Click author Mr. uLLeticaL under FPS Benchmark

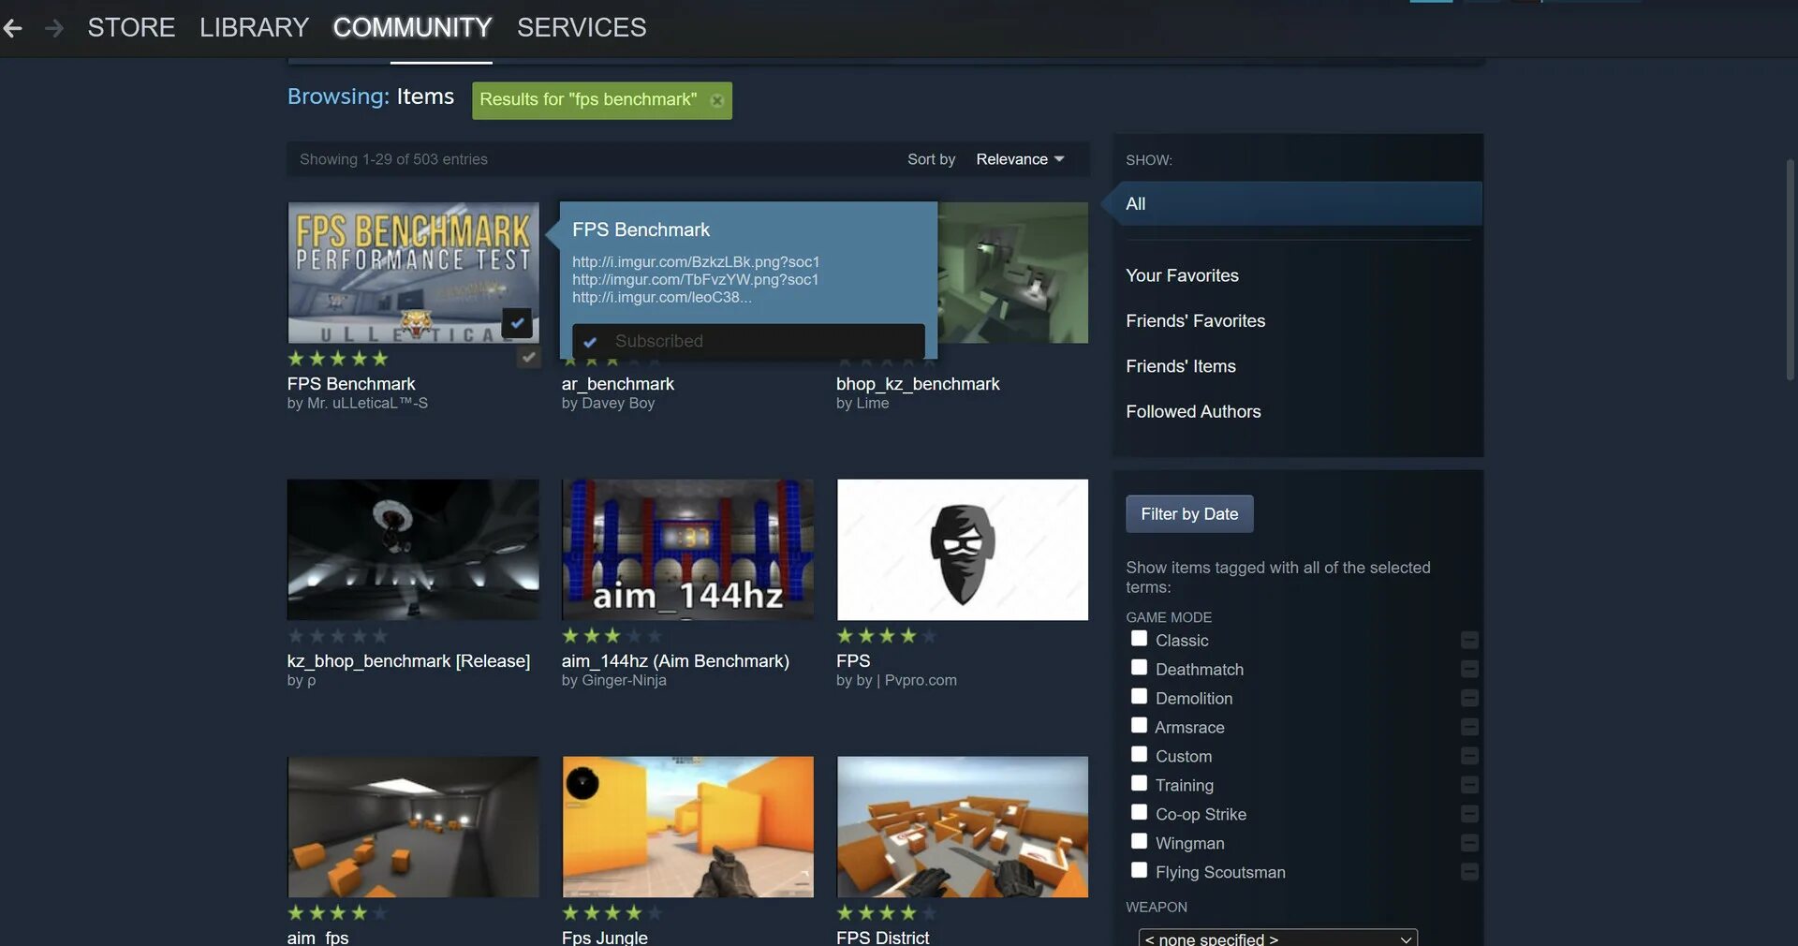tap(367, 403)
